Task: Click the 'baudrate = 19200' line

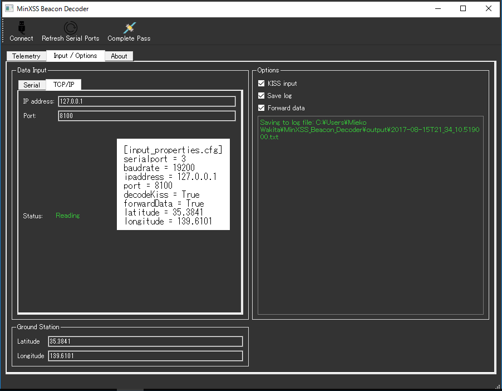Action: pos(159,168)
